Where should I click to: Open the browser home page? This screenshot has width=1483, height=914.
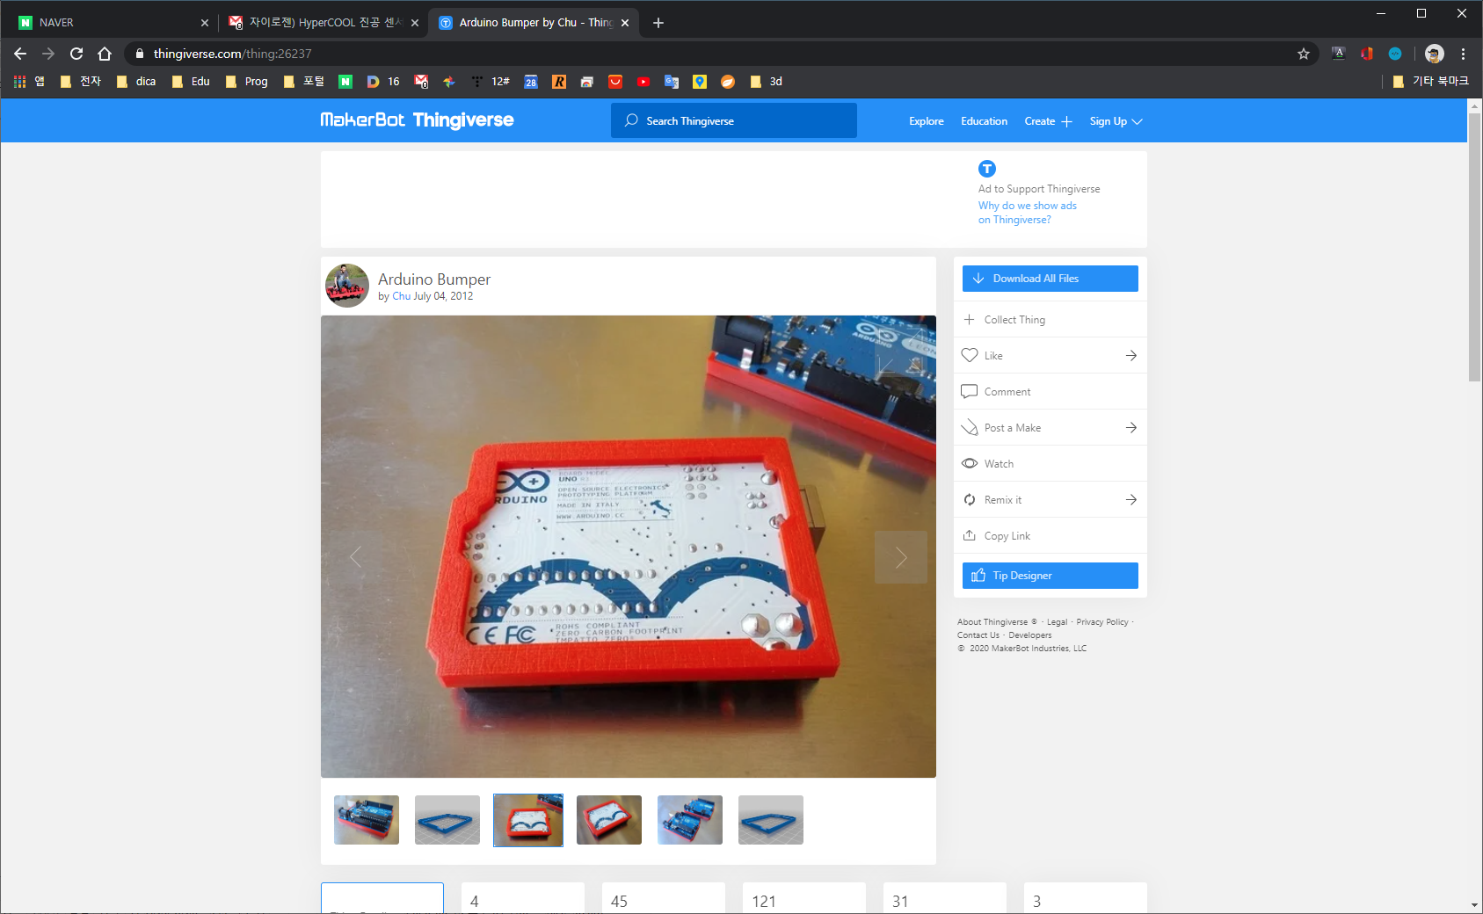tap(105, 54)
